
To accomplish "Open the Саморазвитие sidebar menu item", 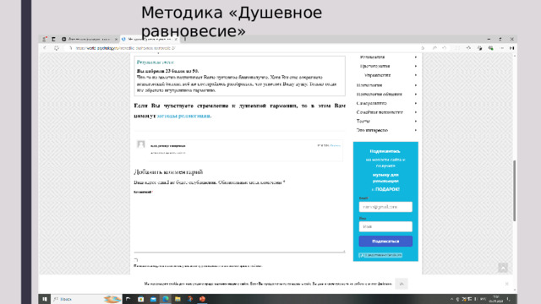I will coord(372,103).
